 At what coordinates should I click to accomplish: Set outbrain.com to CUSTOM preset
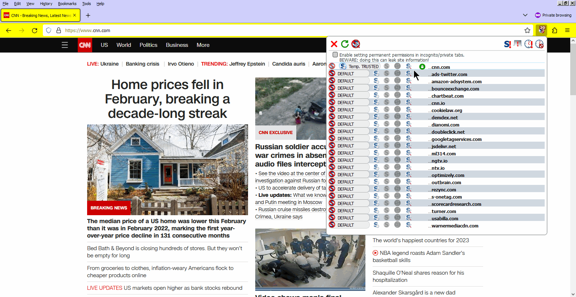coord(409,182)
